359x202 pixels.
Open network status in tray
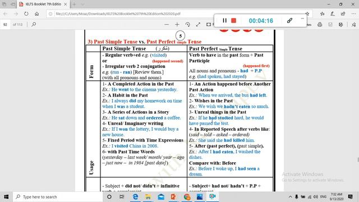click(x=309, y=197)
